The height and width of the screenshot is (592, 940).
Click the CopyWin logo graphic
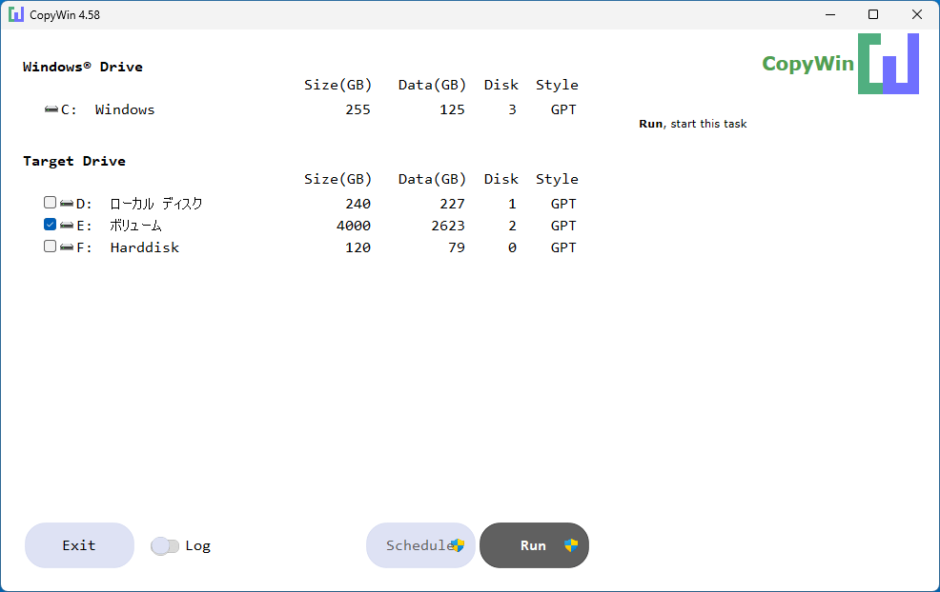pos(888,64)
